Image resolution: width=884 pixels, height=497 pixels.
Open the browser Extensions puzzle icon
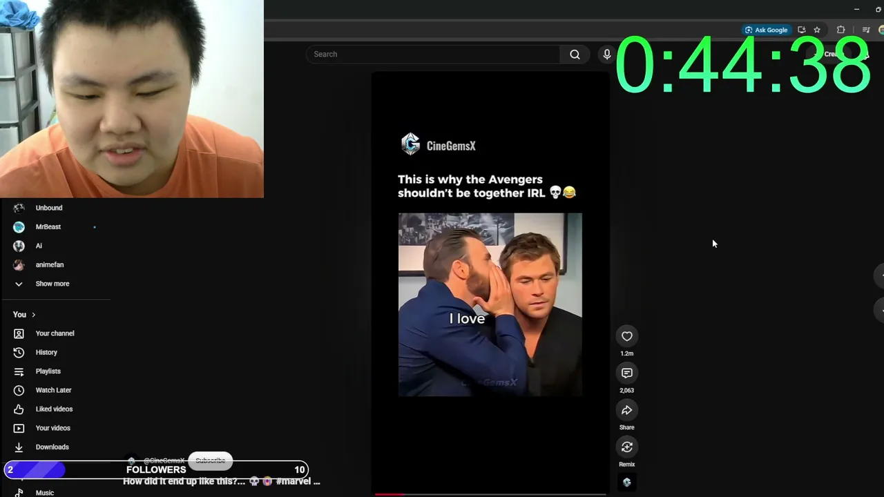click(x=840, y=30)
